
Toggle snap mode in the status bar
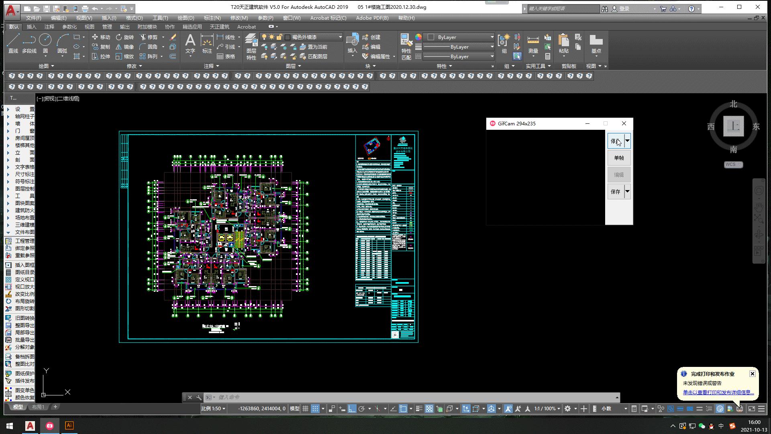coord(315,409)
